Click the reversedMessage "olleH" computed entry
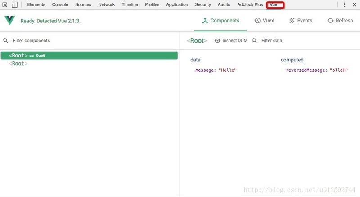360x197 pixels. (317, 70)
